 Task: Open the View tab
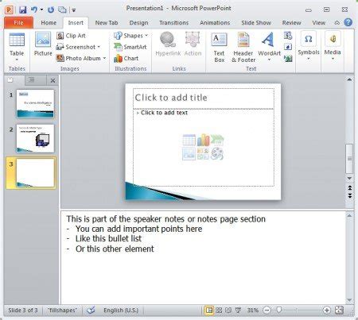click(x=318, y=23)
